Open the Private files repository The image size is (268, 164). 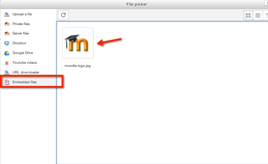pyautogui.click(x=21, y=24)
